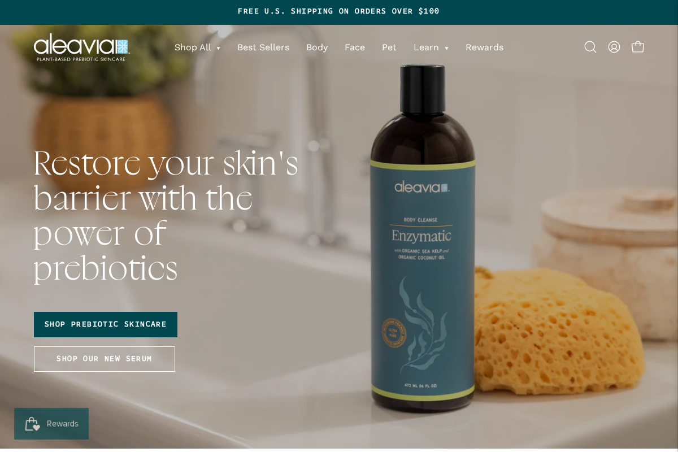
Task: Click Shop Prebiotic Skincare button
Action: (x=106, y=324)
